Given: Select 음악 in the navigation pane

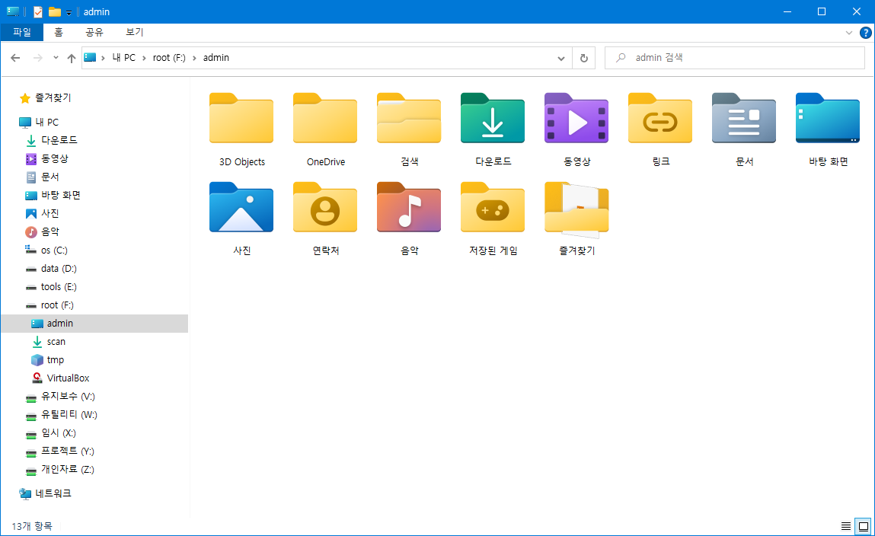Looking at the screenshot, I should (x=49, y=232).
